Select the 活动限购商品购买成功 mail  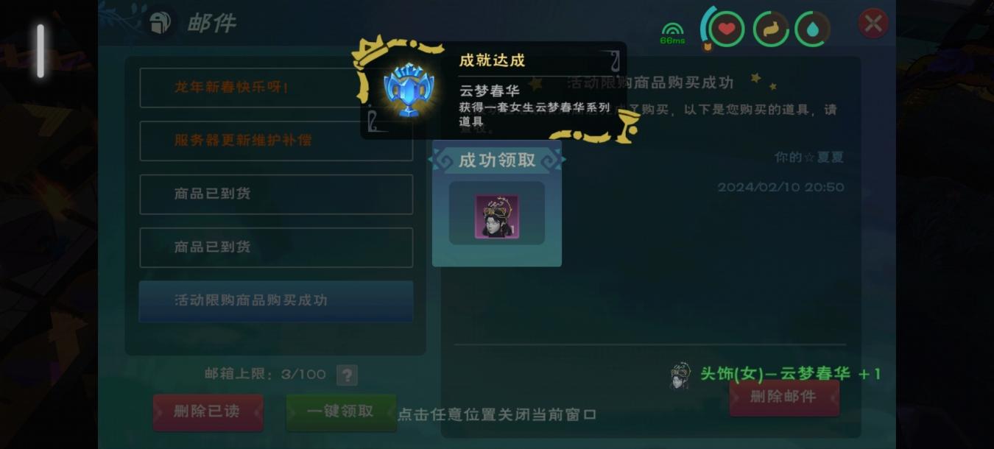coord(276,301)
